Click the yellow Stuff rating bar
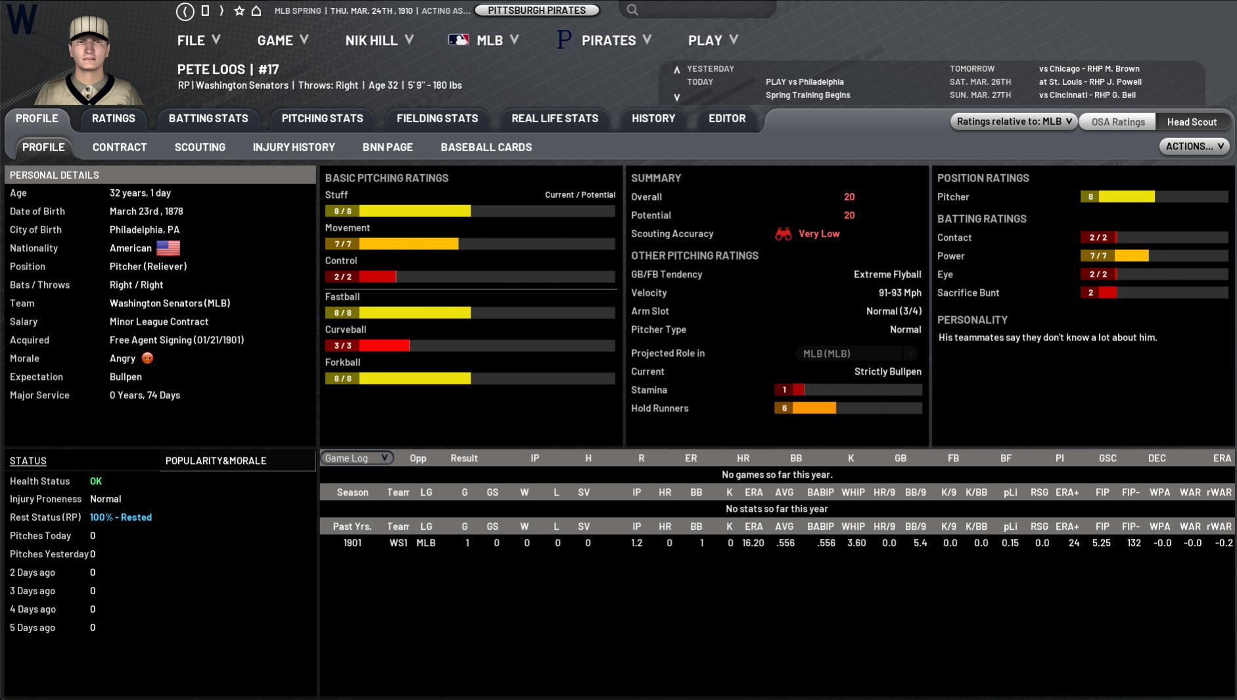This screenshot has height=700, width=1237. (414, 211)
